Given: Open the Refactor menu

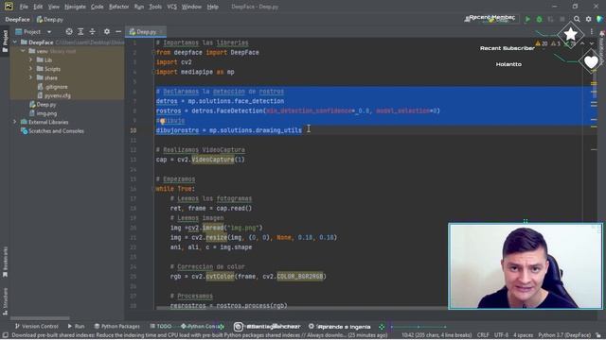Looking at the screenshot, I should pyautogui.click(x=118, y=7).
